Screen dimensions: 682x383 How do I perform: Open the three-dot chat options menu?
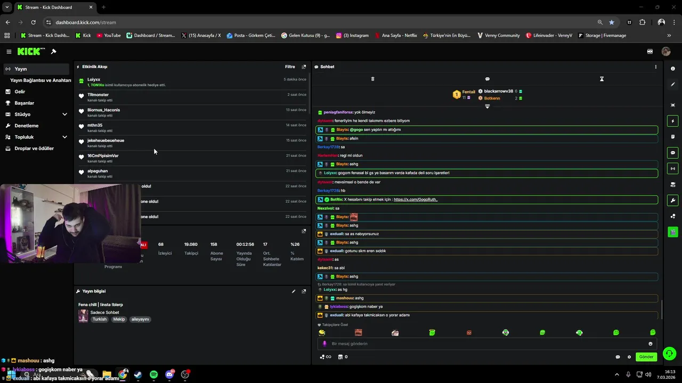click(x=655, y=67)
